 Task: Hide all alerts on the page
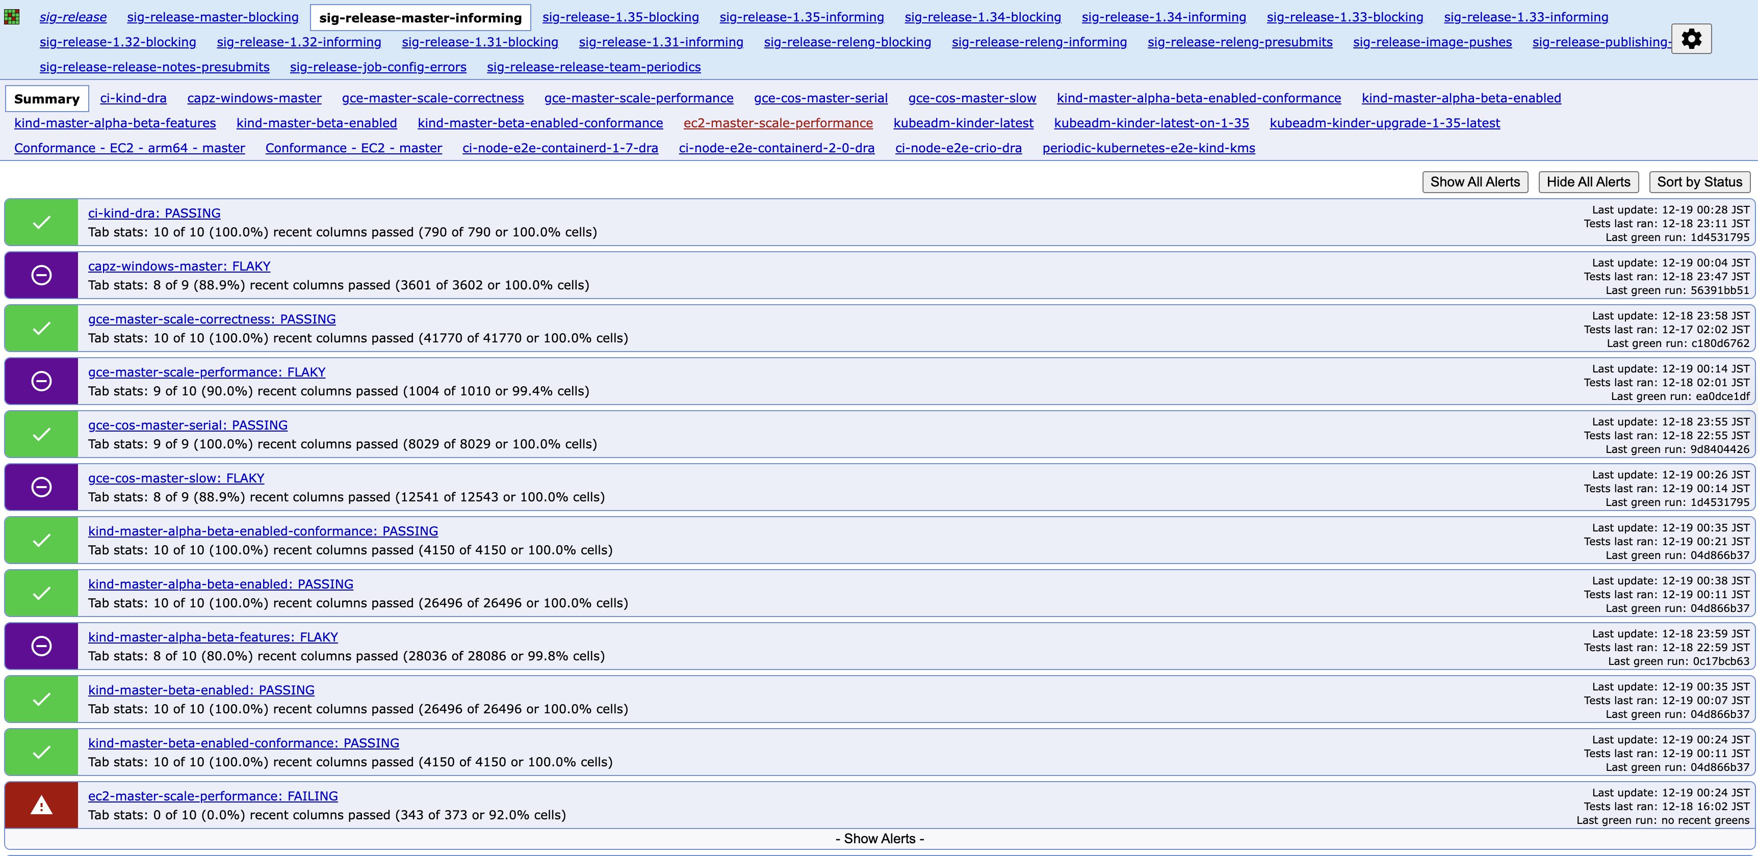pyautogui.click(x=1588, y=181)
